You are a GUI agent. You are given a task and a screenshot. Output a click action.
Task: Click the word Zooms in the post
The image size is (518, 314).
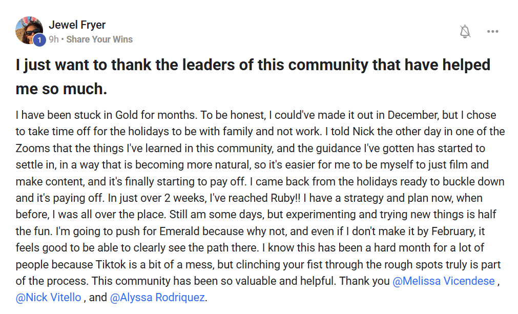tap(33, 148)
